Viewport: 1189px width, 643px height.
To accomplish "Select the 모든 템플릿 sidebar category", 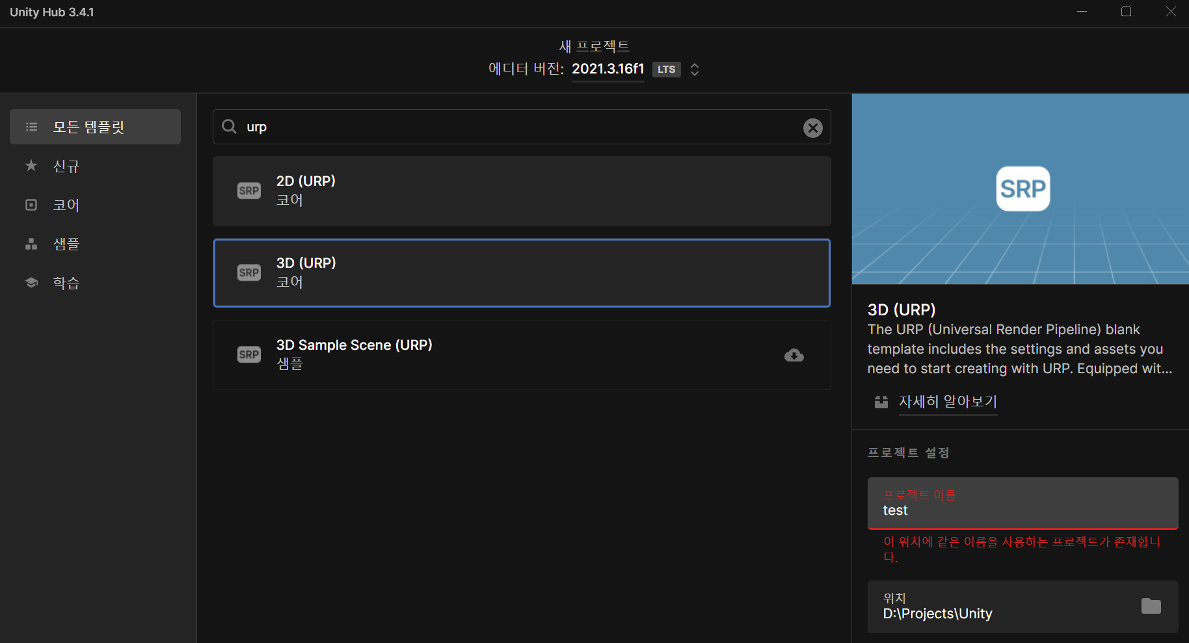I will 95,127.
